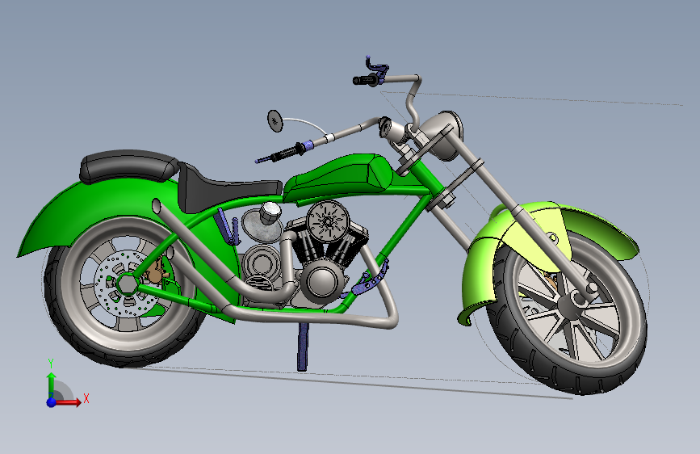The image size is (700, 454).
Task: Select the chrome filler cap behind engine
Action: pos(270,212)
